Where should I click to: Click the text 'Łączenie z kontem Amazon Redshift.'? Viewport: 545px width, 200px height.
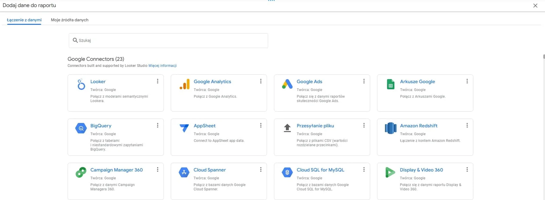tap(430, 141)
